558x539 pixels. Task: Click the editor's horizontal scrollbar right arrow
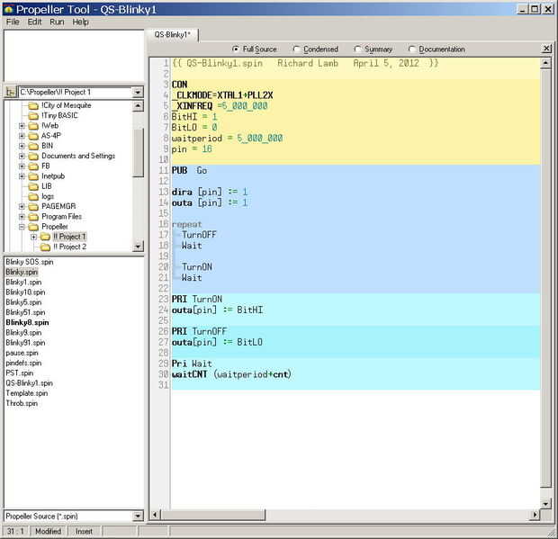click(x=535, y=515)
